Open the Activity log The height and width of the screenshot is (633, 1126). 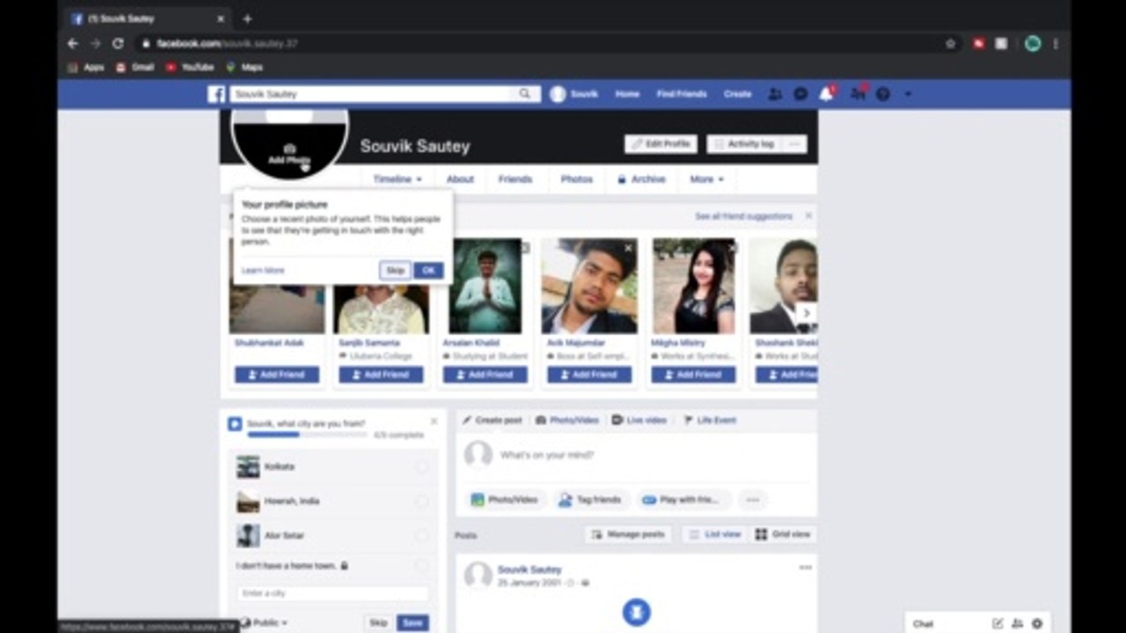pyautogui.click(x=744, y=144)
